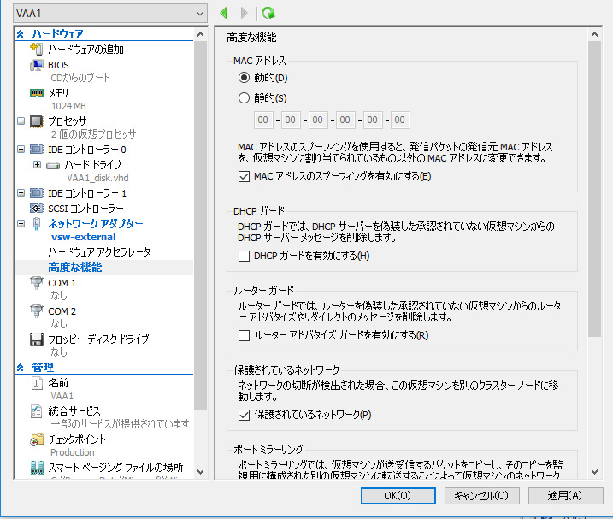
Task: Expand the プロセッサ tree node
Action: (x=21, y=121)
